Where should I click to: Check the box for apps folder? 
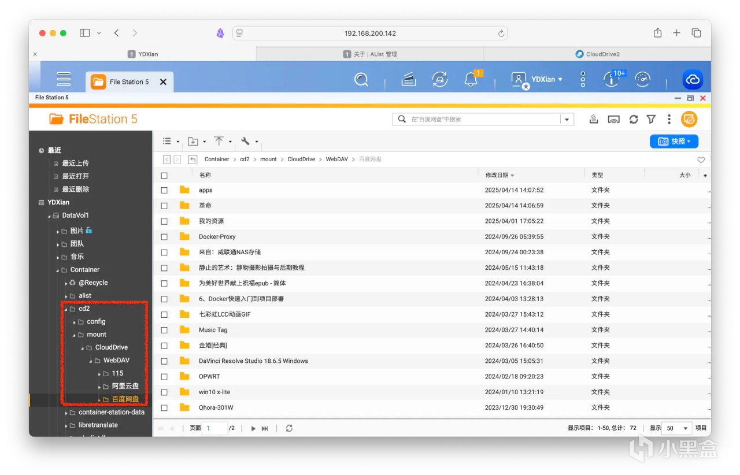pyautogui.click(x=164, y=190)
